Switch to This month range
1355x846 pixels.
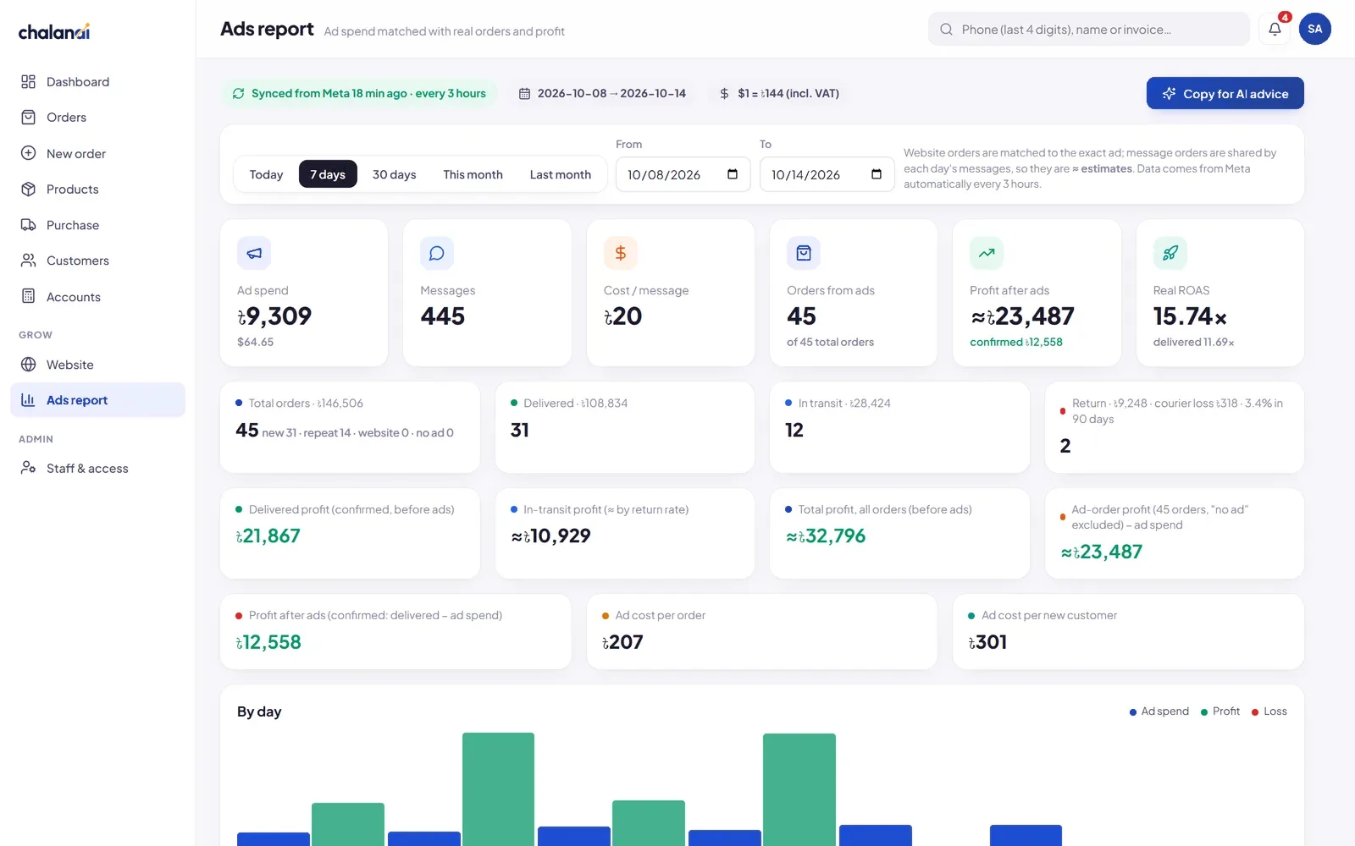click(473, 174)
